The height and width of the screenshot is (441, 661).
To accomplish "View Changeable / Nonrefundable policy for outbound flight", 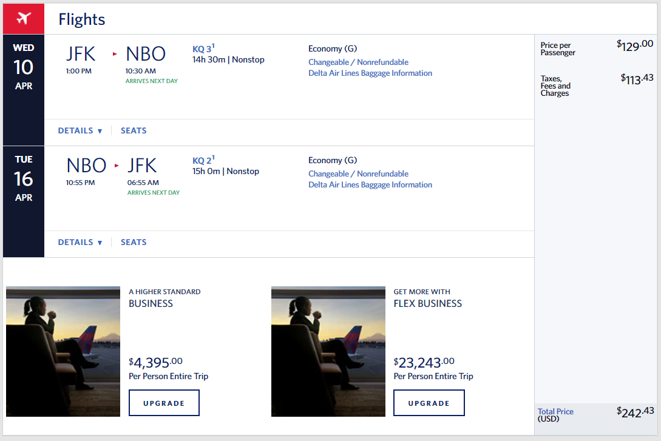I will (x=358, y=62).
